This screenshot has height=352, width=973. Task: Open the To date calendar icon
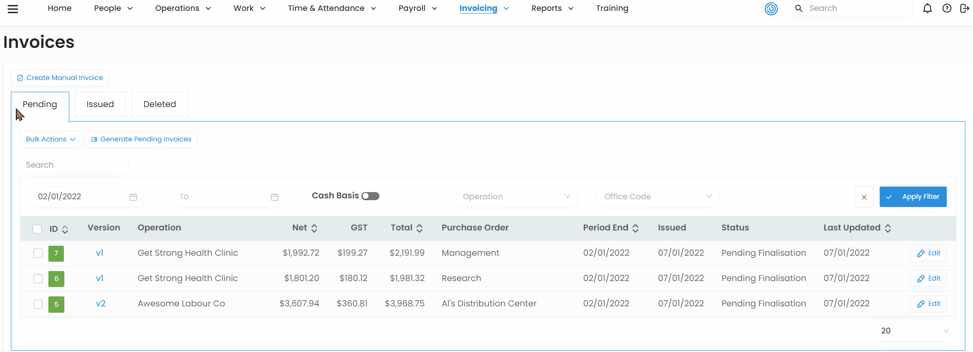pyautogui.click(x=274, y=197)
